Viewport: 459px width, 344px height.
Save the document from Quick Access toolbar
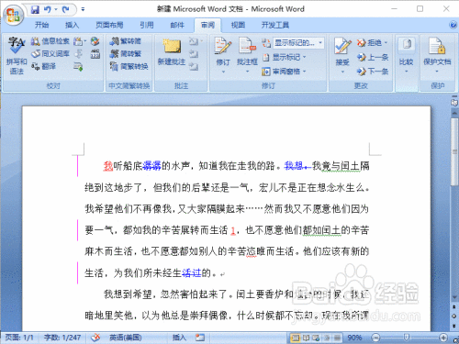point(35,10)
